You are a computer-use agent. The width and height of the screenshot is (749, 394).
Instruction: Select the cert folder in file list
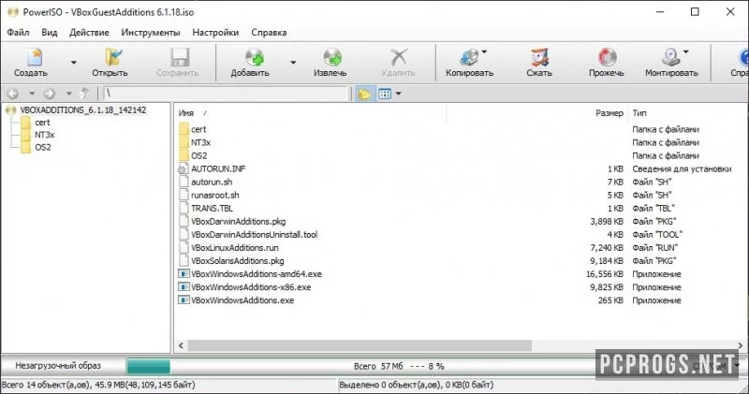(198, 129)
